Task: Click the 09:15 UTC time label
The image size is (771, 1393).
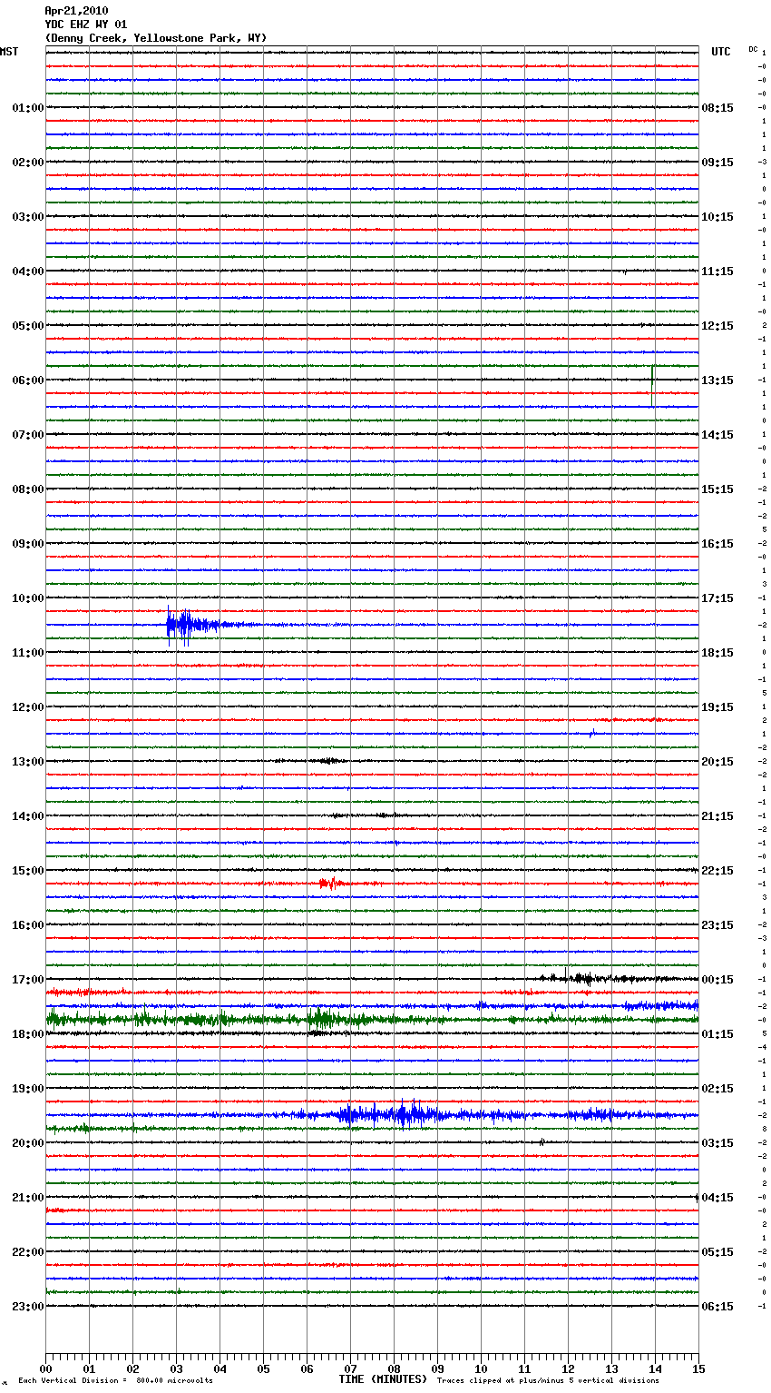Action: point(717,163)
